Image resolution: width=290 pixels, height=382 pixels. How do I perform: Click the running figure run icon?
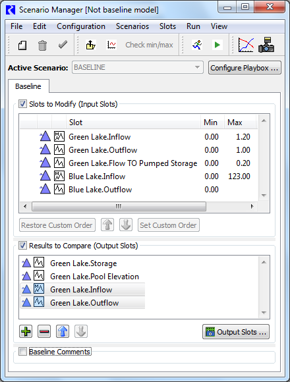197,45
